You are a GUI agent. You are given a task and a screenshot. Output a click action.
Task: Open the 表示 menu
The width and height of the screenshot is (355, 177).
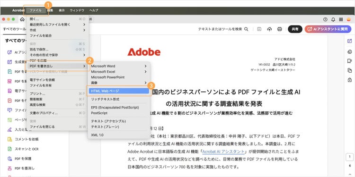(62, 10)
